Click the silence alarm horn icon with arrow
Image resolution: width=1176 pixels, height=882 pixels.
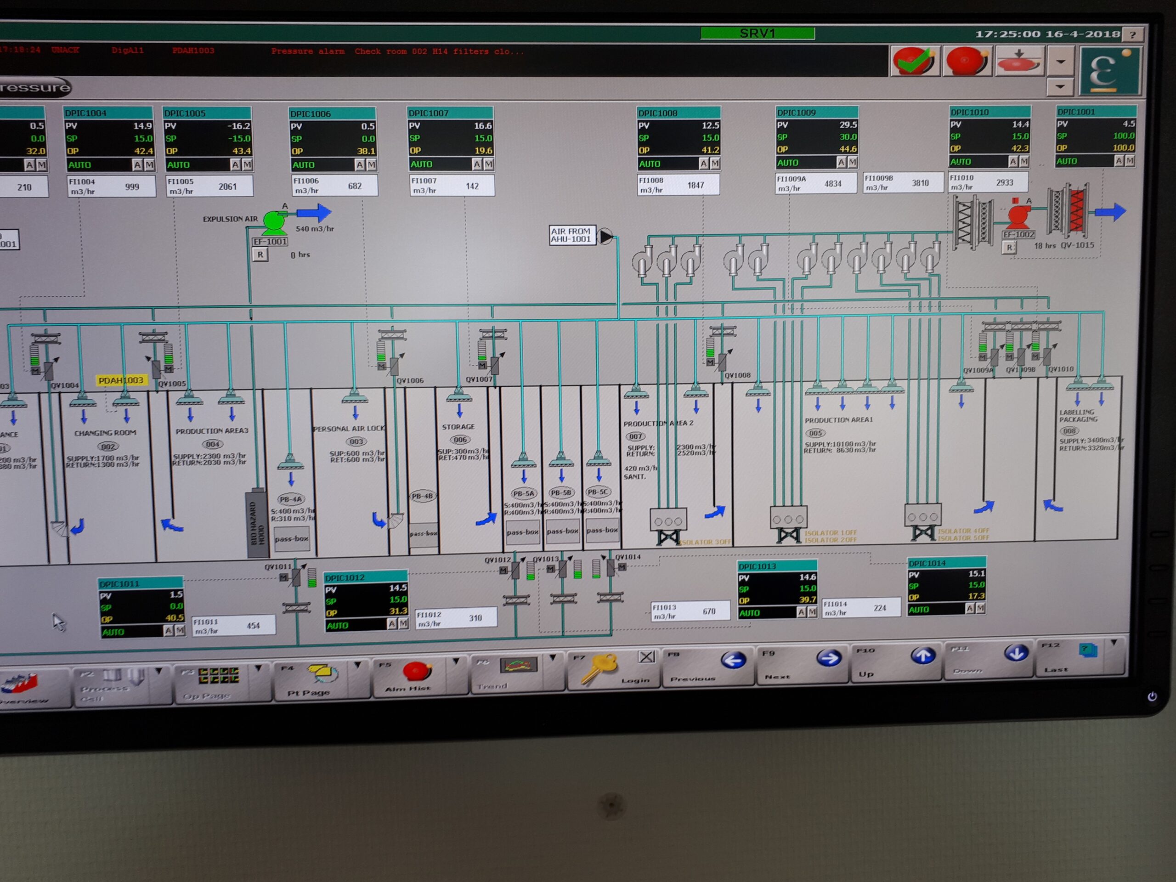click(1018, 61)
